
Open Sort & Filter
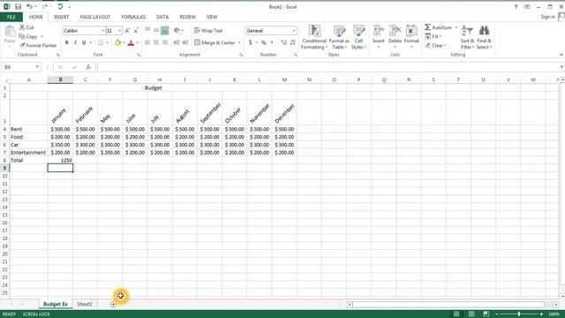pos(467,37)
